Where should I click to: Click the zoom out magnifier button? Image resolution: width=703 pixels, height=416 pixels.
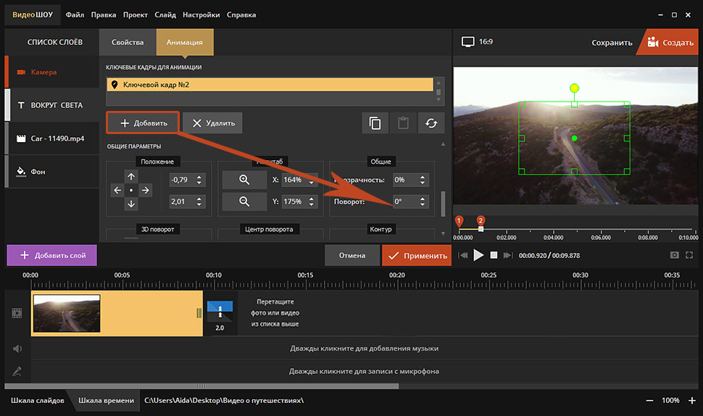pos(244,201)
